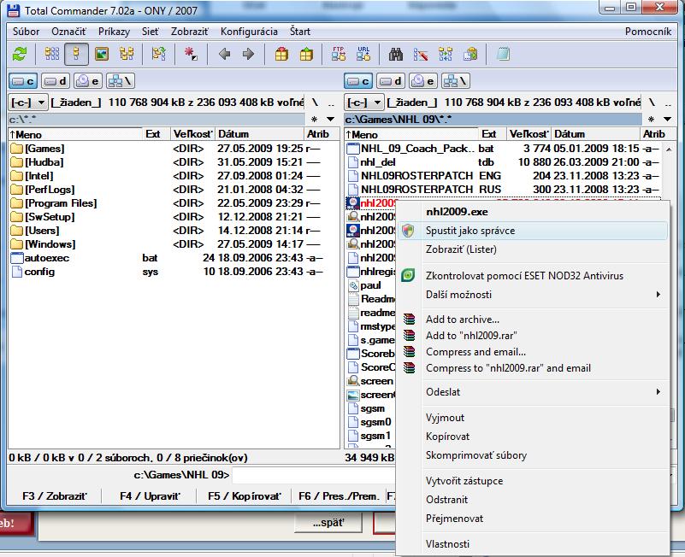Select drive c button in the left panel
The width and height of the screenshot is (685, 557).
(23, 81)
